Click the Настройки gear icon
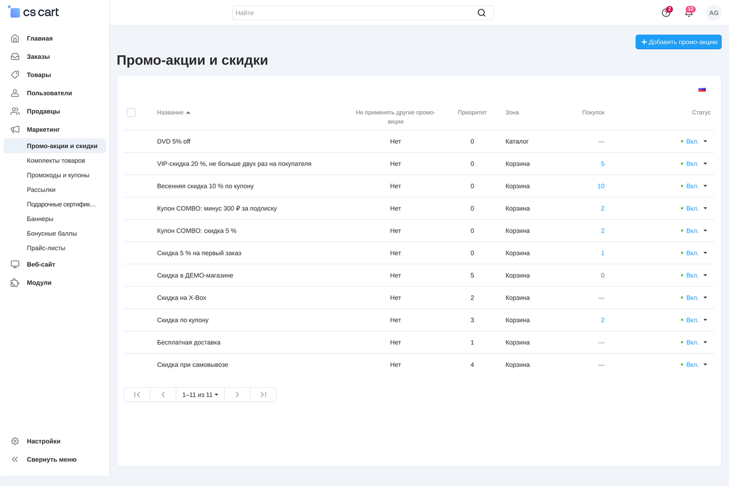The width and height of the screenshot is (729, 486). (15, 441)
